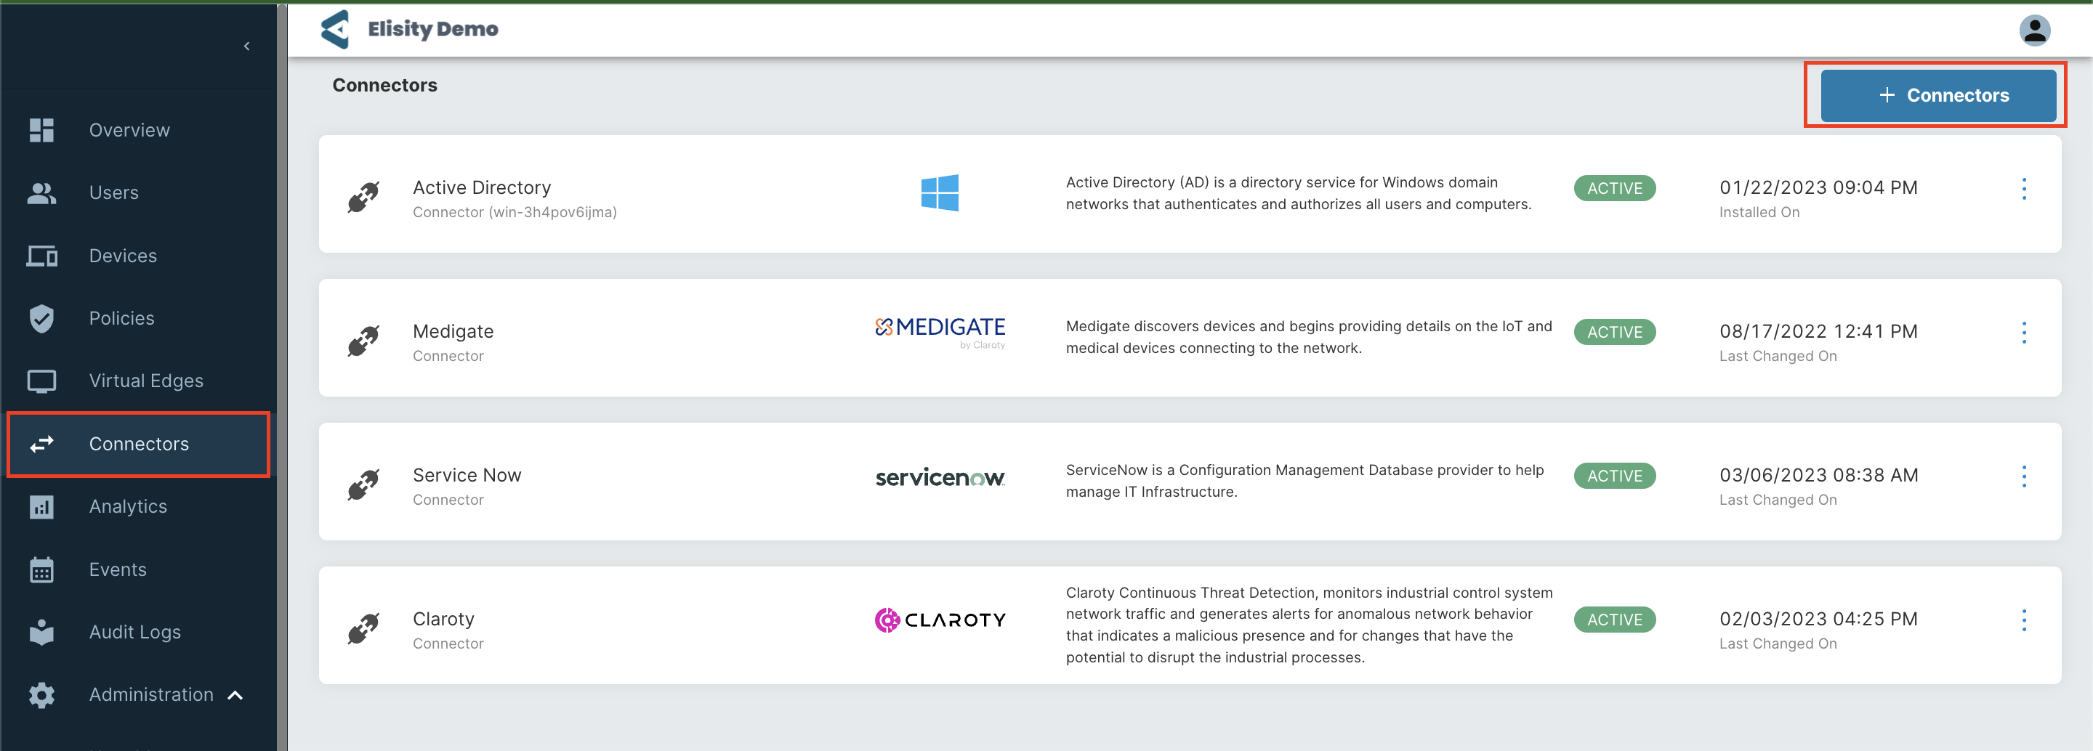Click the Elisity Demo title
Screen dimensions: 2093x751
[x=433, y=29]
